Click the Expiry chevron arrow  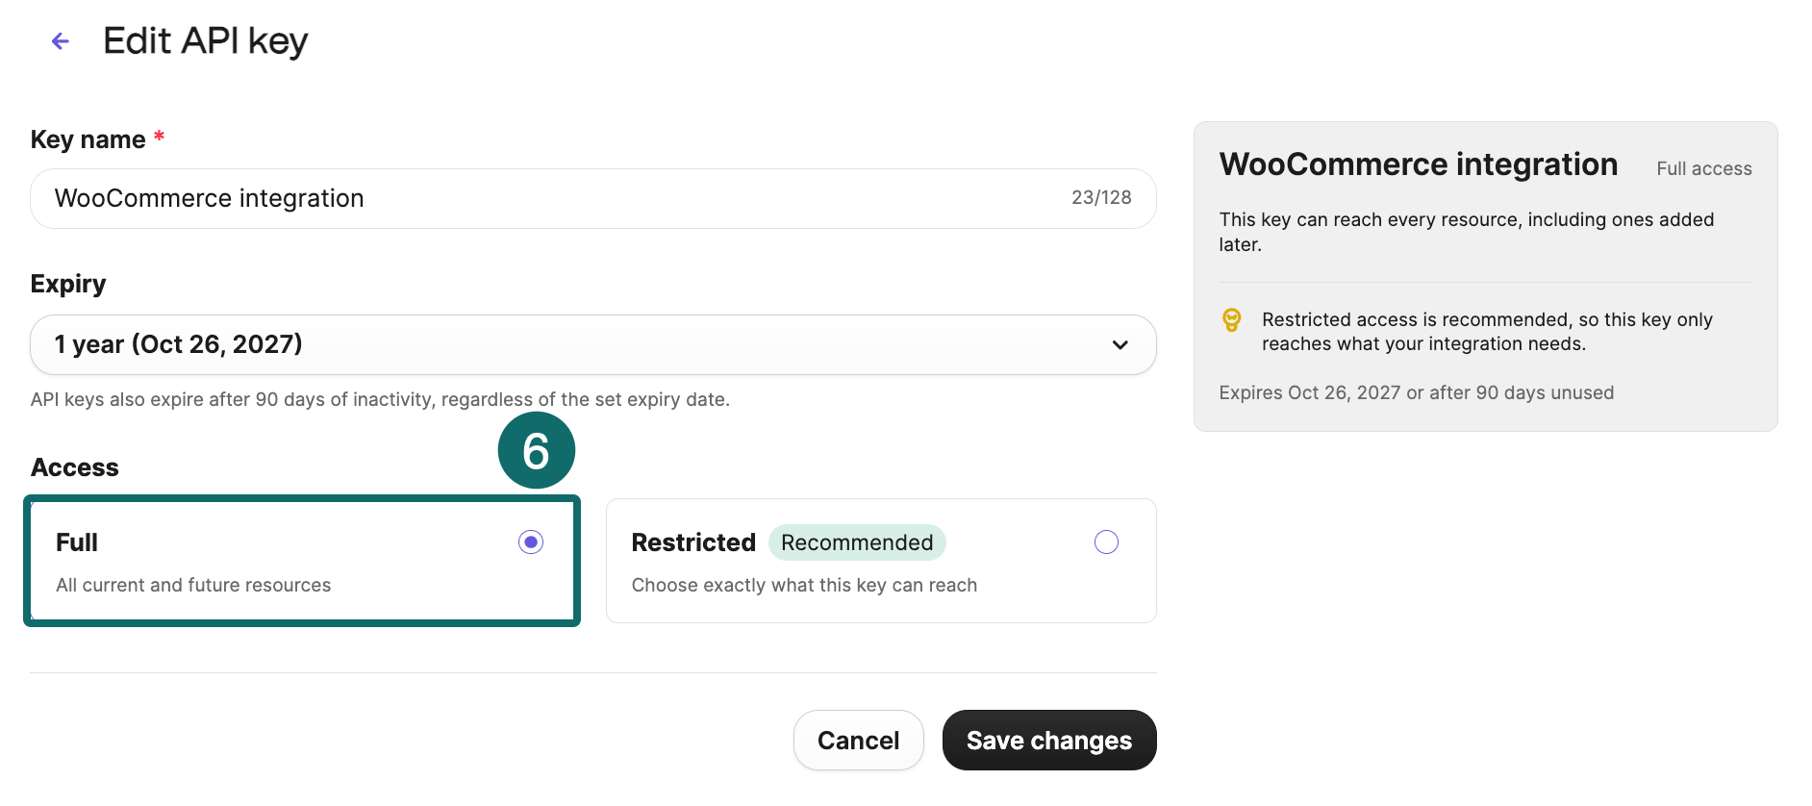click(x=1120, y=344)
